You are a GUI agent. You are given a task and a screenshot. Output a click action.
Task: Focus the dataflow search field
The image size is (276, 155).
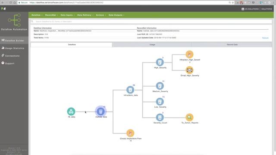pyautogui.click(x=151, y=22)
